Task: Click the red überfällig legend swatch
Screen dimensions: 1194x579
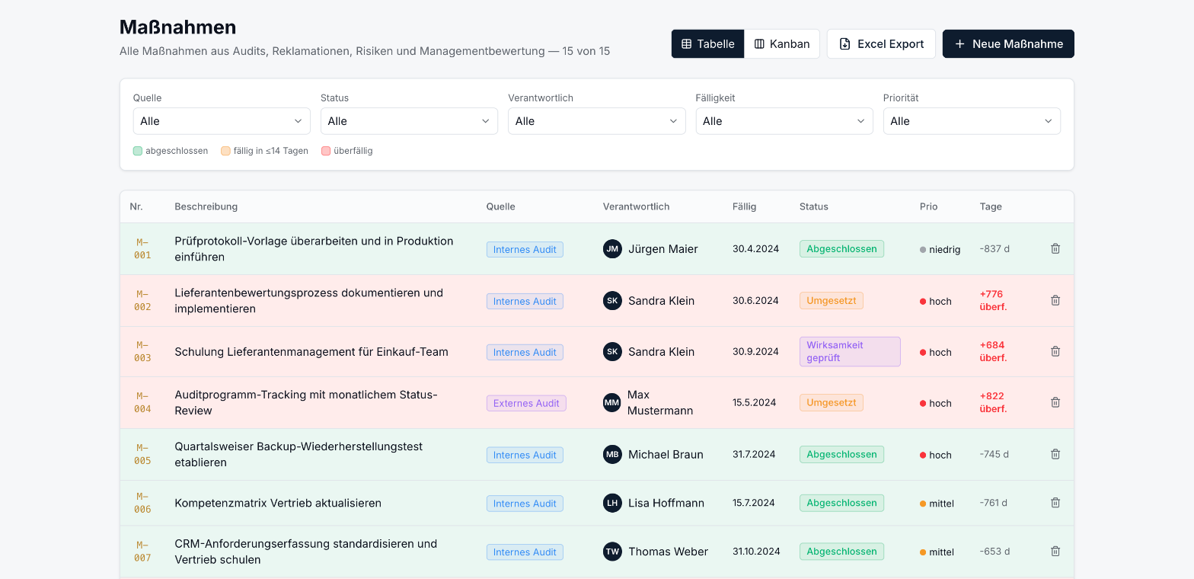Action: [326, 151]
